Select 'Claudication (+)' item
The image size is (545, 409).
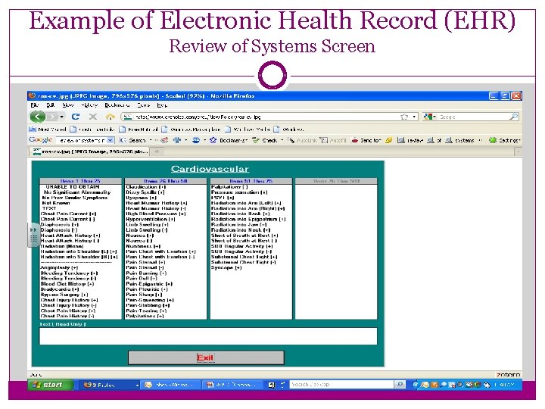(x=145, y=187)
